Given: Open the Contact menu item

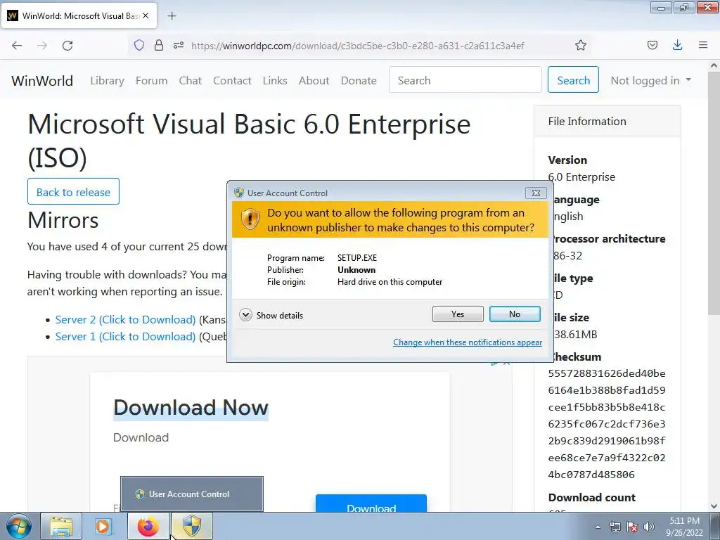Looking at the screenshot, I should coord(232,80).
